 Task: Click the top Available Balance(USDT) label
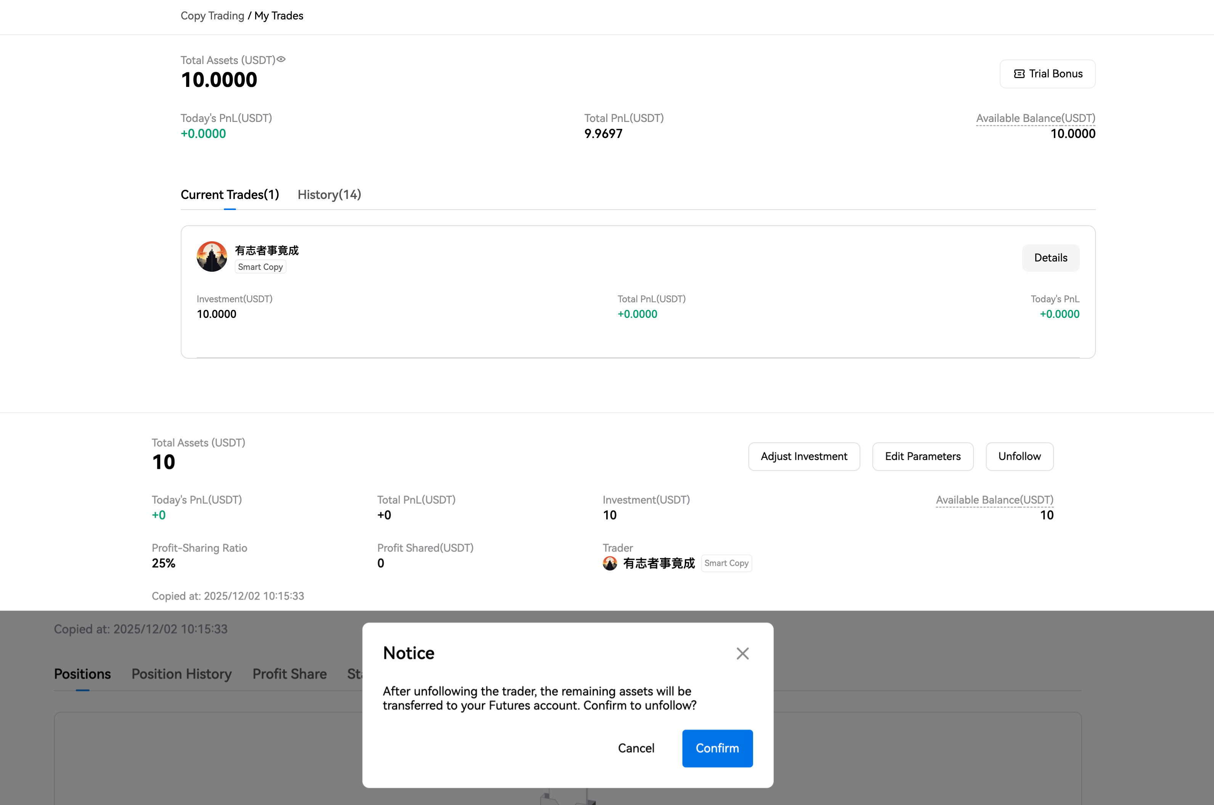1035,118
